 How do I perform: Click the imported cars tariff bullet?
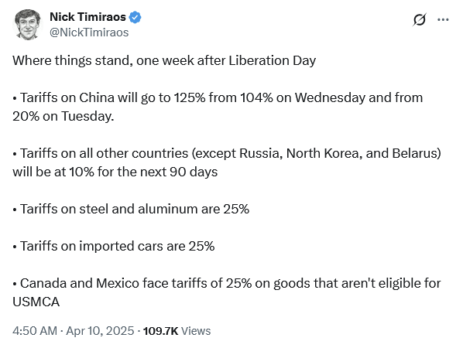coord(113,246)
